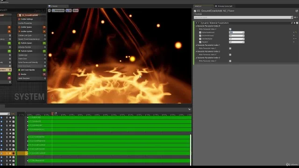Image resolution: width=299 pixels, height=168 pixels.
Task: Toggle the Initialize Particle module checkbox
Action: pyautogui.click(x=45, y=47)
